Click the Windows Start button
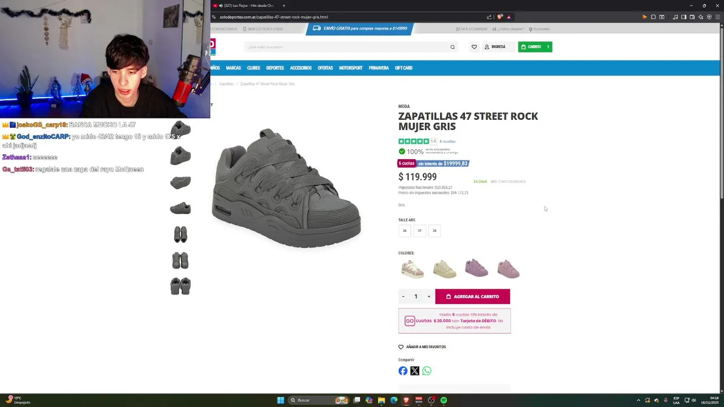724x407 pixels. click(281, 400)
